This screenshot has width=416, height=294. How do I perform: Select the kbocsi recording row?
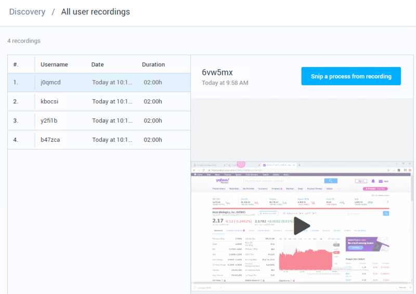coord(99,101)
